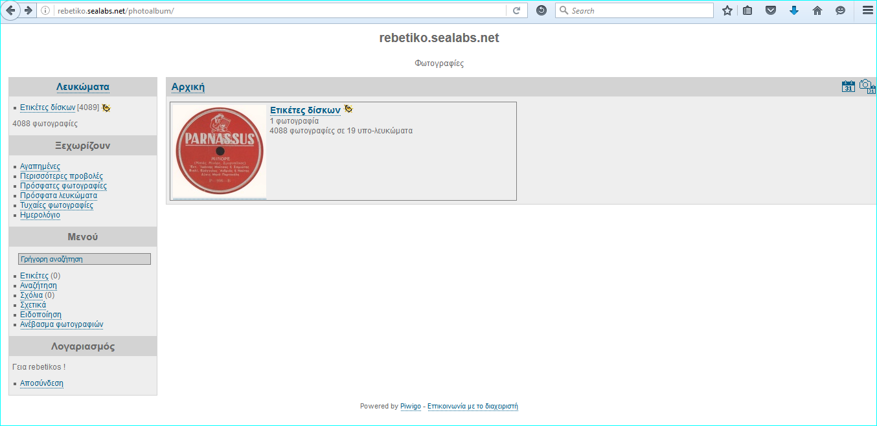Open Τυχαίες φωτογραφίες link
Image resolution: width=877 pixels, height=426 pixels.
point(56,205)
